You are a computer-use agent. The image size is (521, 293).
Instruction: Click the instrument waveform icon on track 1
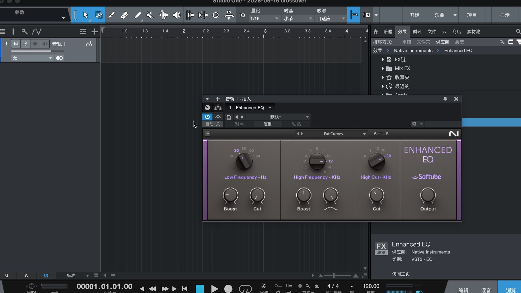click(x=89, y=44)
